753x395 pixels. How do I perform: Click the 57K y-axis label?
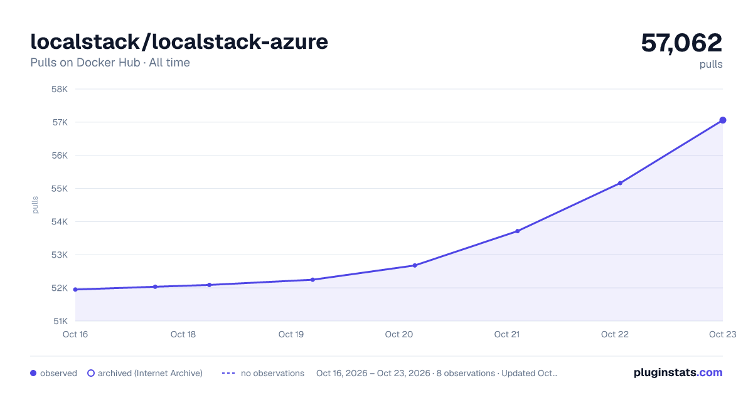[x=60, y=122]
